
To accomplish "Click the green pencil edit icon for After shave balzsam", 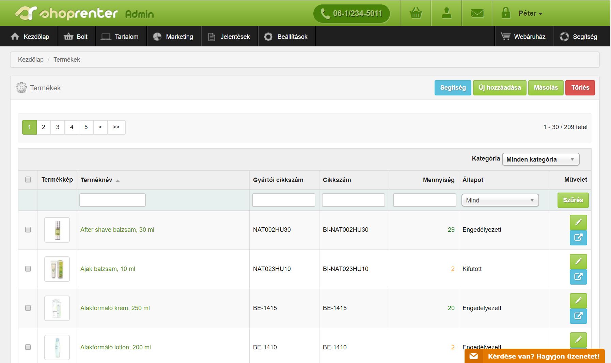I will 578,222.
